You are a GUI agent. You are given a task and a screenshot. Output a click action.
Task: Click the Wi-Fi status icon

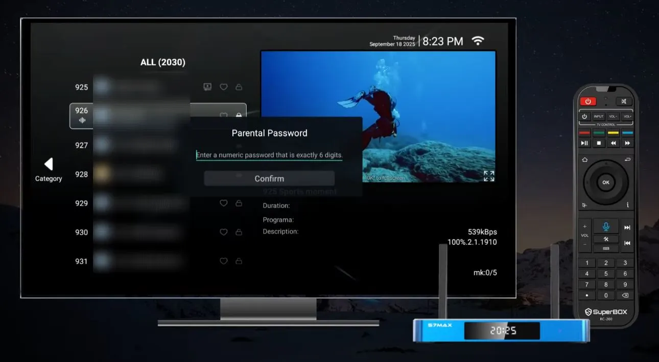point(478,41)
